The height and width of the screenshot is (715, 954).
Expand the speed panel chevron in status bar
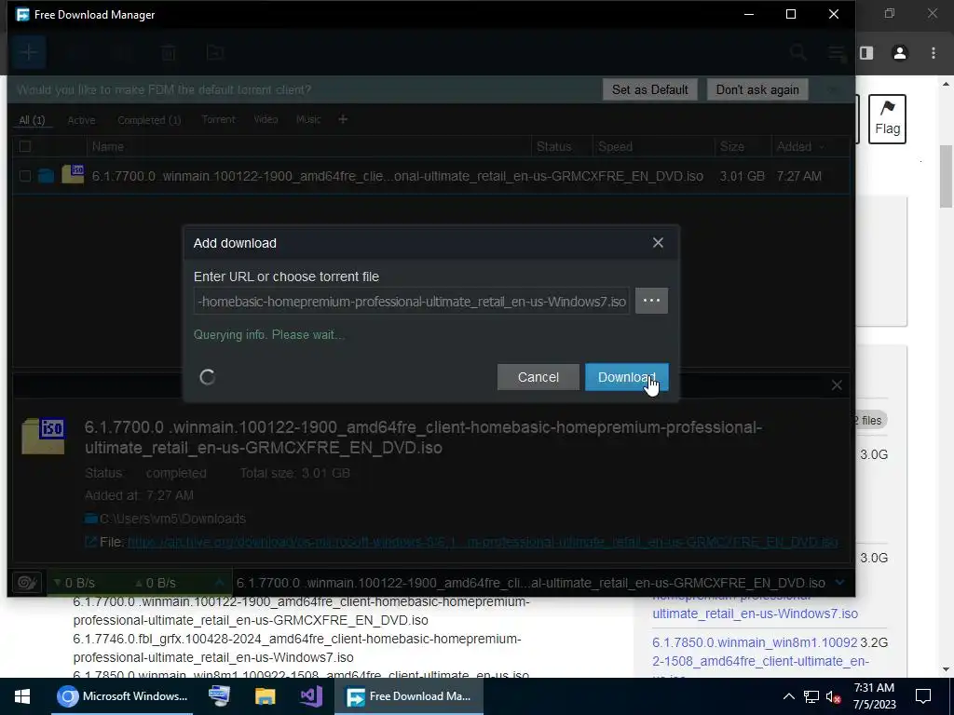tap(219, 583)
